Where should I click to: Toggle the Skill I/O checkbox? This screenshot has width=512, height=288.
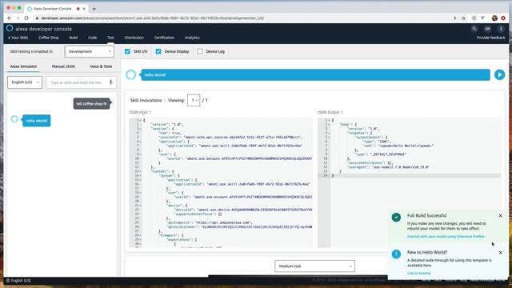127,51
